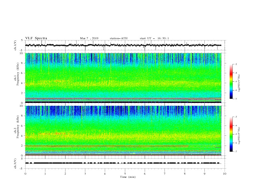Click the '-3' value on the ch.1 color bar

tap(235, 64)
